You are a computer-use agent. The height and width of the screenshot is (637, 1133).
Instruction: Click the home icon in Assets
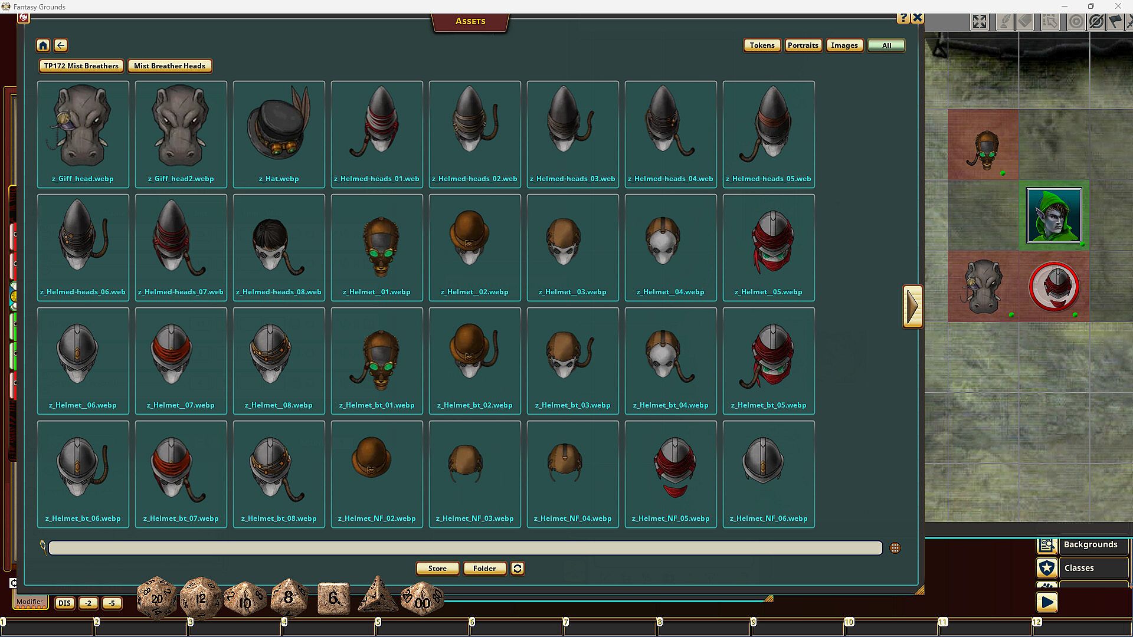coord(43,45)
